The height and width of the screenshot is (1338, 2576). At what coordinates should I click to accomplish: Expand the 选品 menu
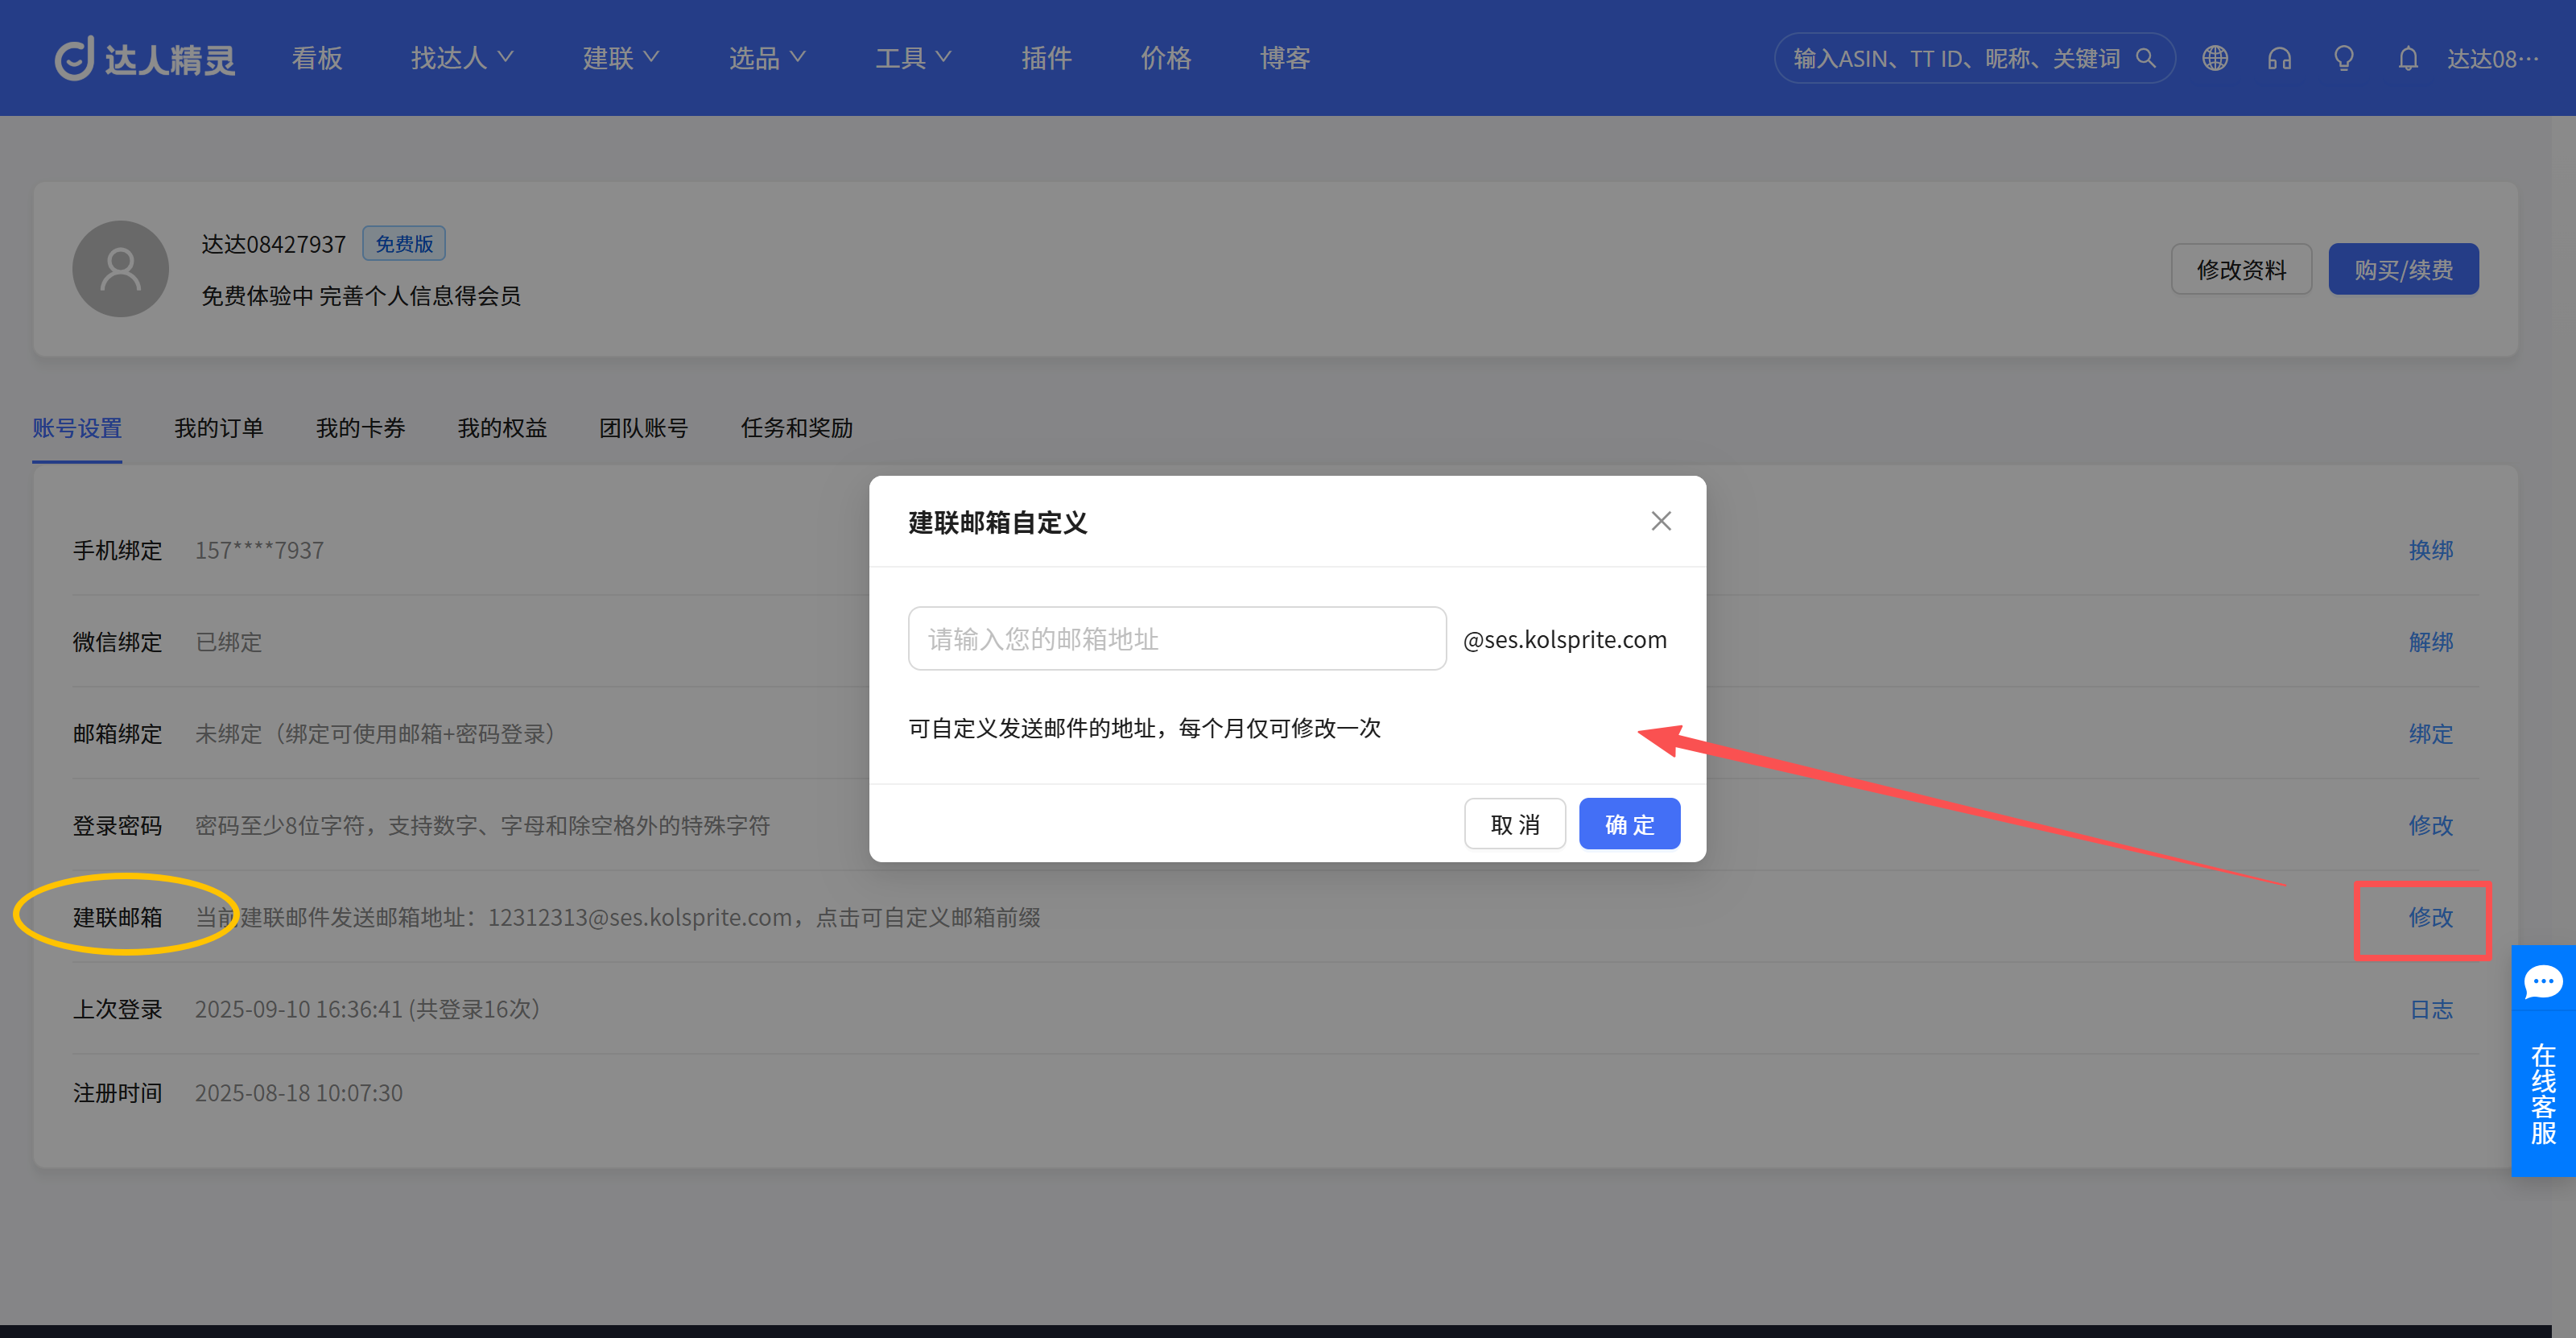(x=767, y=58)
